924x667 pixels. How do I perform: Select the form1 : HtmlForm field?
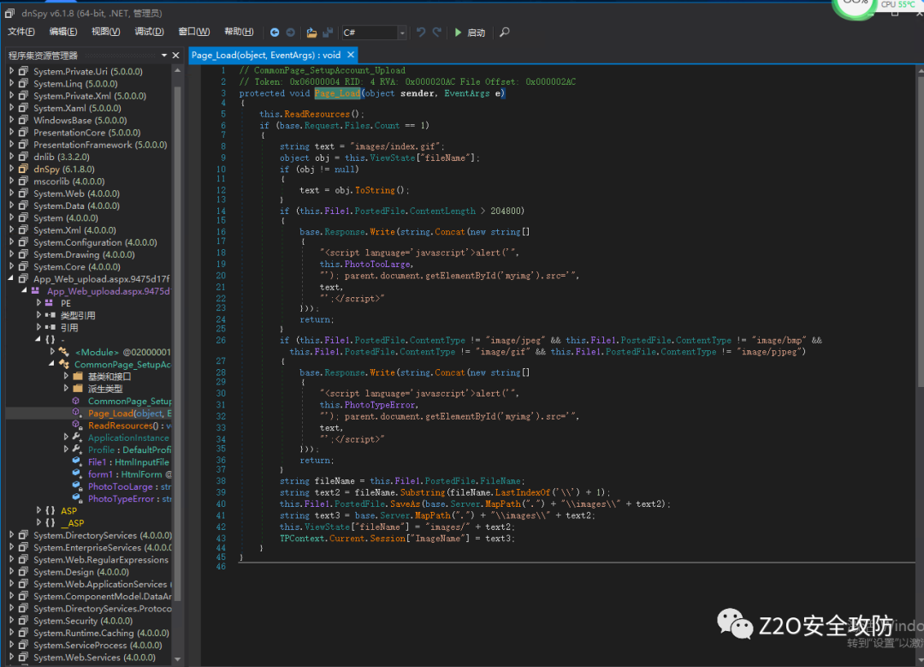(130, 474)
